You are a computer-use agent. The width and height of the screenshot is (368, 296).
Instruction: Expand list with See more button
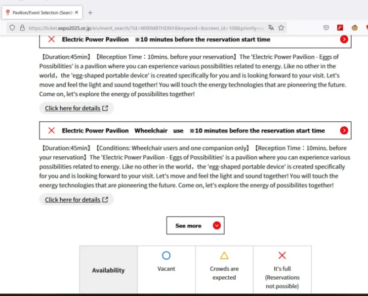coord(195,225)
